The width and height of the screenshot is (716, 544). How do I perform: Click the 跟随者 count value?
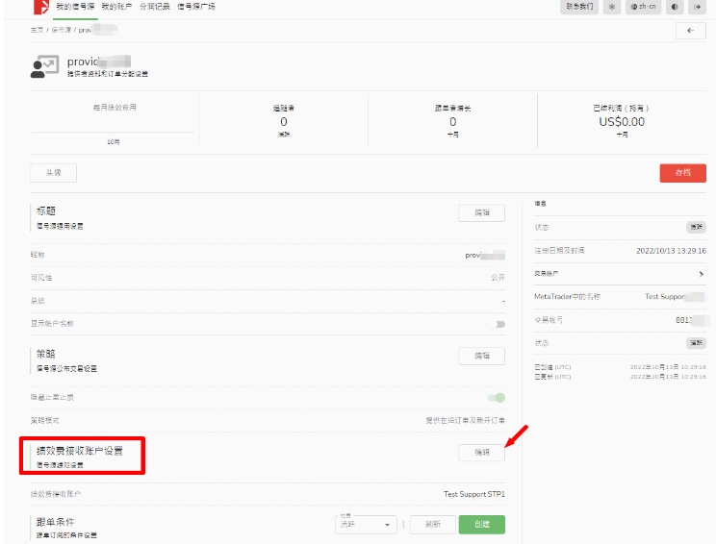point(284,122)
